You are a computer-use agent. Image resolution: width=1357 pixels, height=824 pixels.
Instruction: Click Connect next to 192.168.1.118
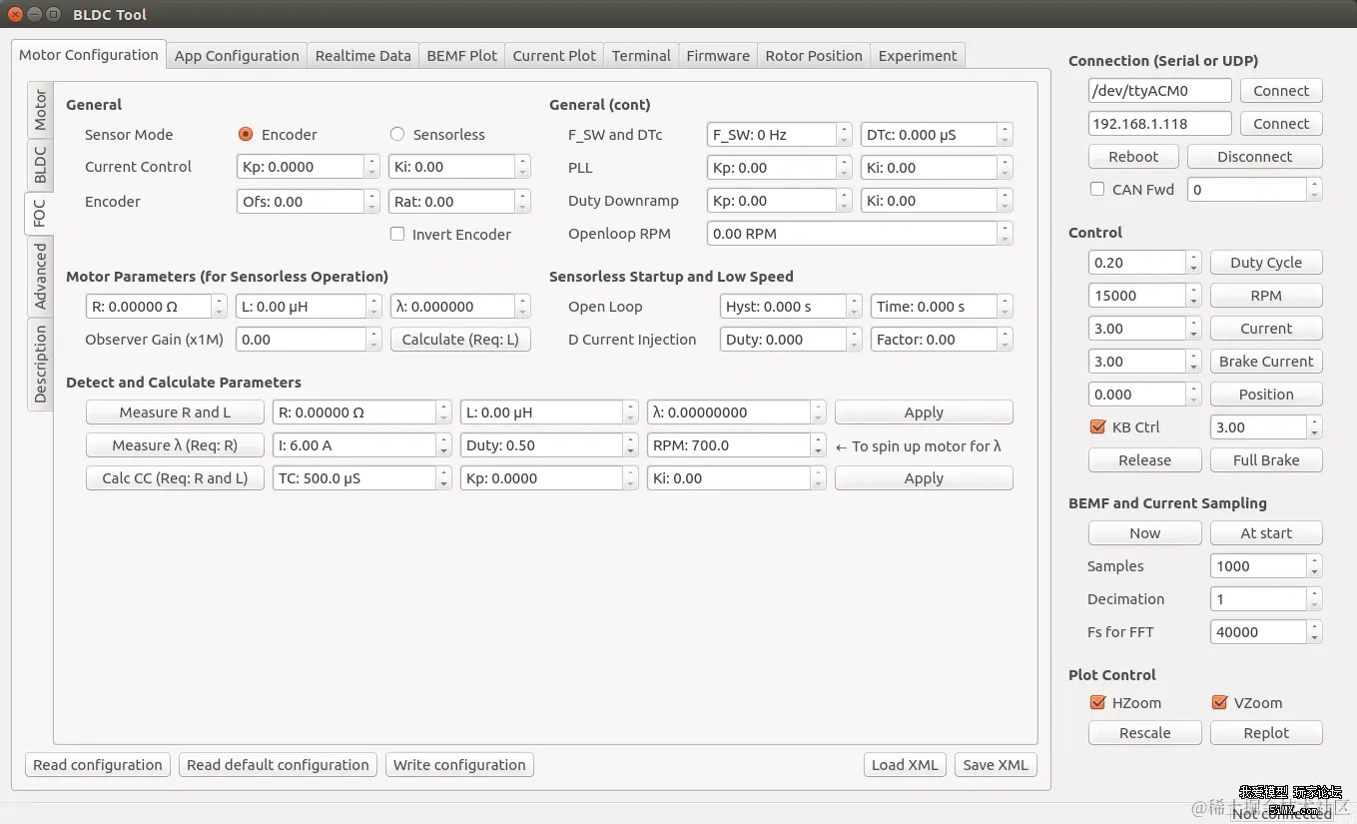tap(1281, 124)
